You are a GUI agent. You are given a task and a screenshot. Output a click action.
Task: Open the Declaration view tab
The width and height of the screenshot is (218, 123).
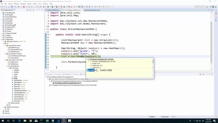pos(67,74)
